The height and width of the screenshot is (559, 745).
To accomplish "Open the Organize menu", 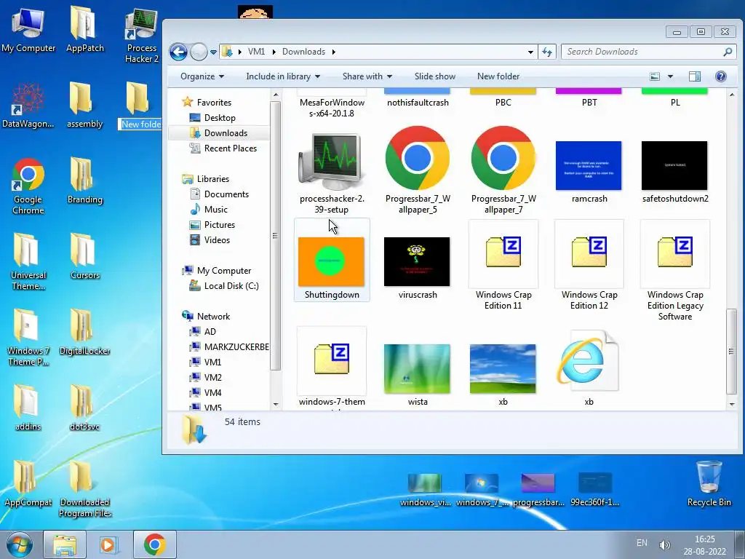I will (202, 76).
